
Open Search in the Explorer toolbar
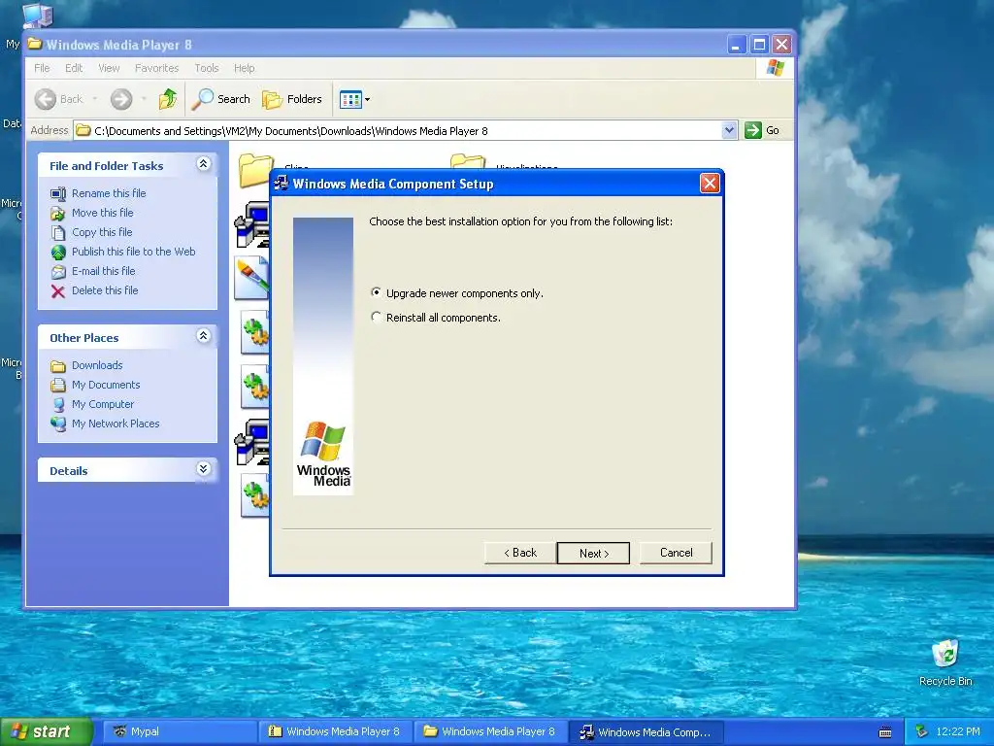(221, 99)
